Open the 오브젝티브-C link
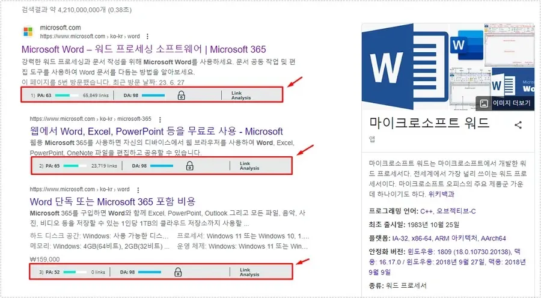 (x=456, y=211)
